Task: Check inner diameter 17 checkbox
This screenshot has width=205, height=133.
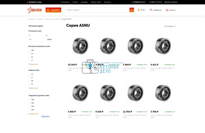Action: pyautogui.click(x=30, y=60)
